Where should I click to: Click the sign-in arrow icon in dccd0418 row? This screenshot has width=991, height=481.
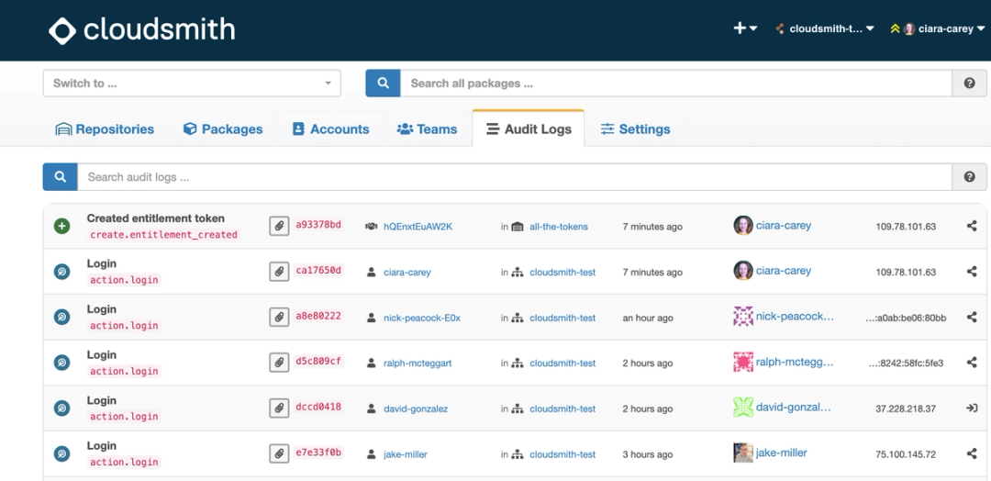tap(972, 408)
